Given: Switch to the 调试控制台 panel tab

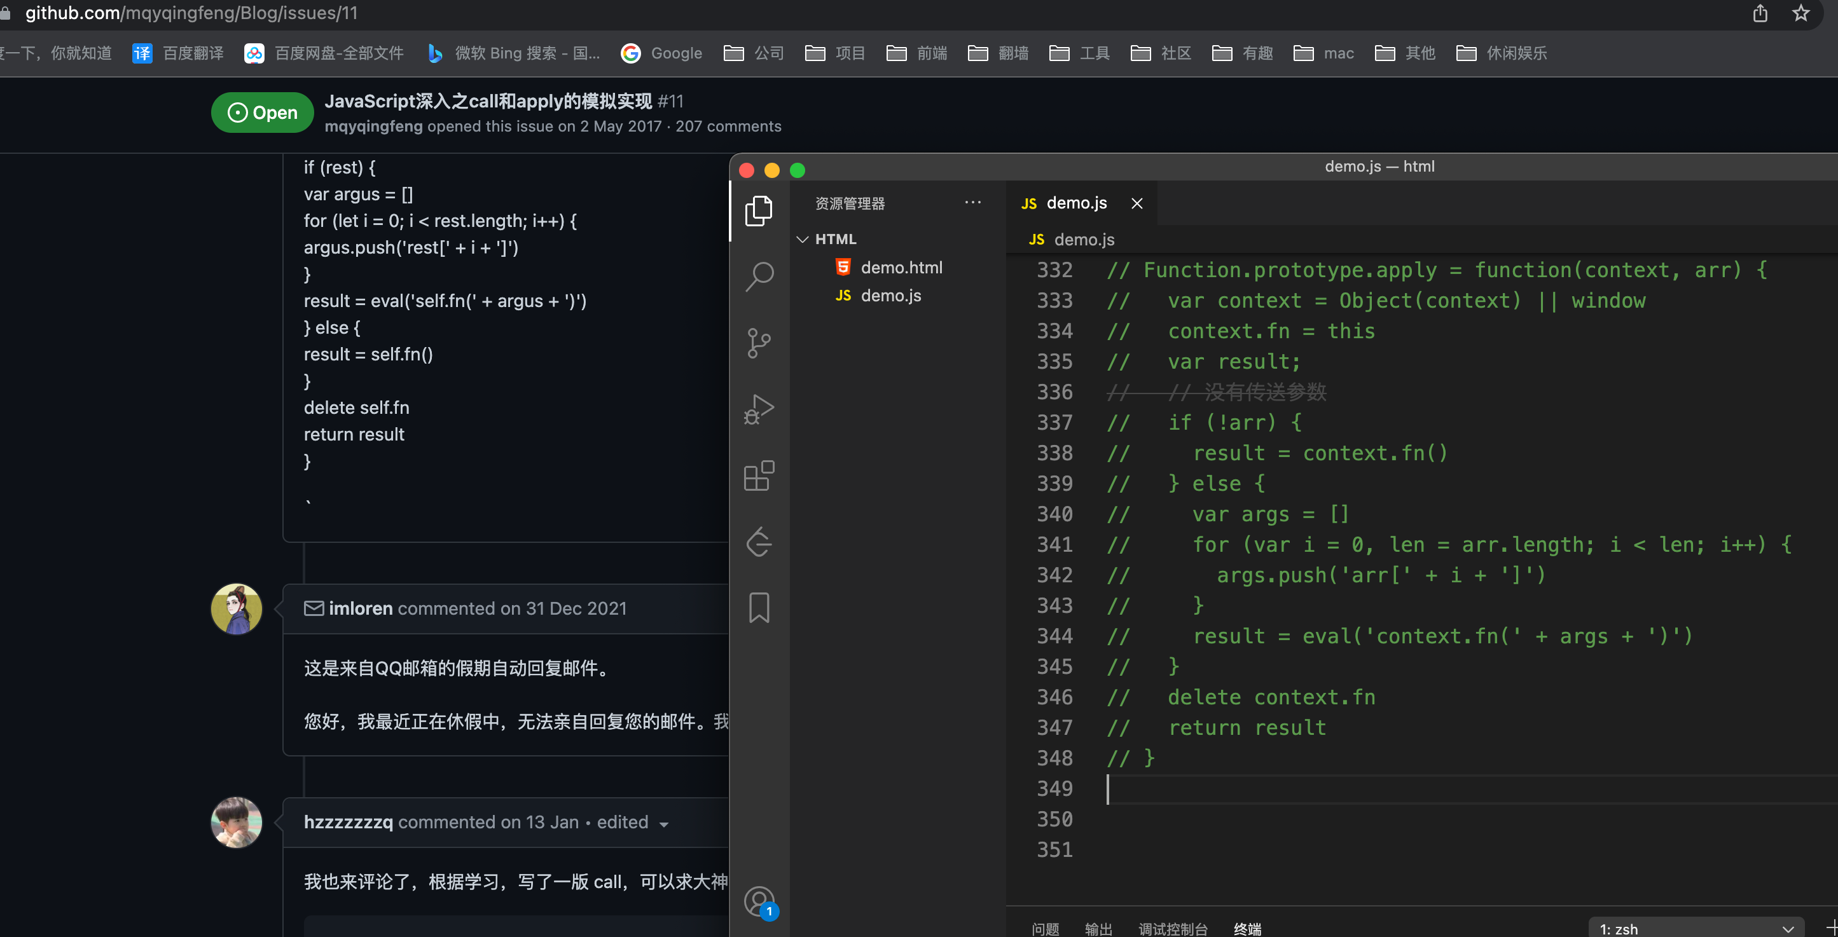Looking at the screenshot, I should tap(1173, 929).
